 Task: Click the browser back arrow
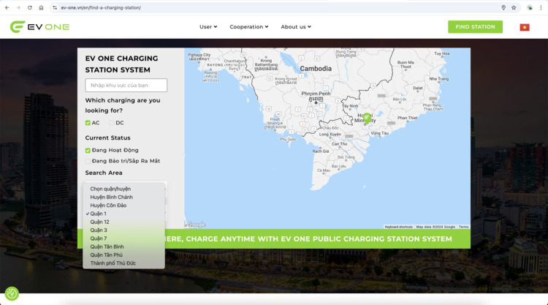pos(7,8)
